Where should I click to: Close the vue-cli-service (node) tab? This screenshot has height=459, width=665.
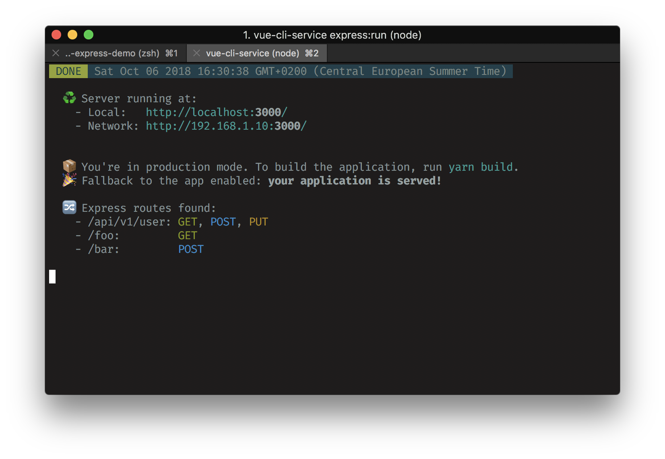196,53
